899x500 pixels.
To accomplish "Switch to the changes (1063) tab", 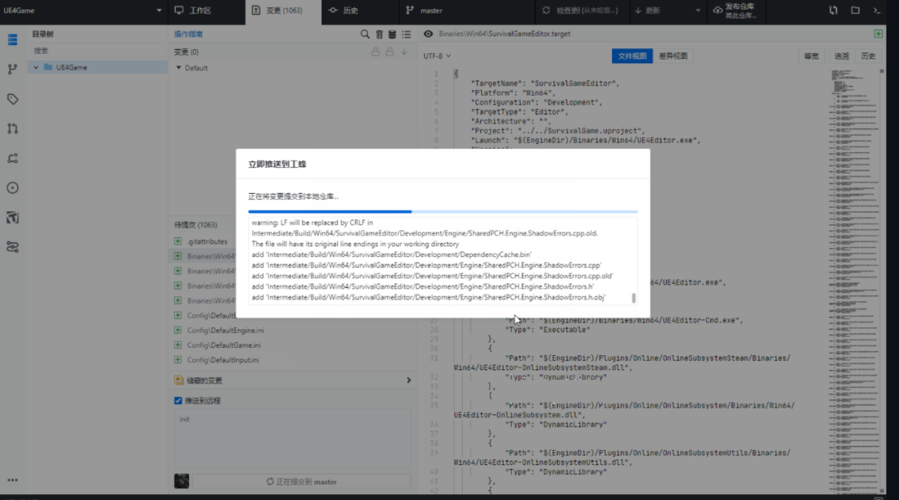I will tap(283, 10).
